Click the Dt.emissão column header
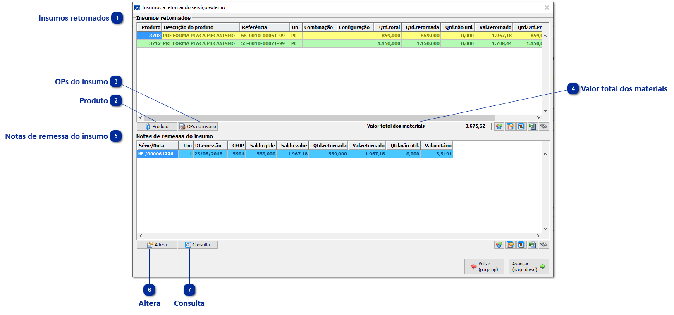Viewport: 674px width, 315px height. coord(210,146)
